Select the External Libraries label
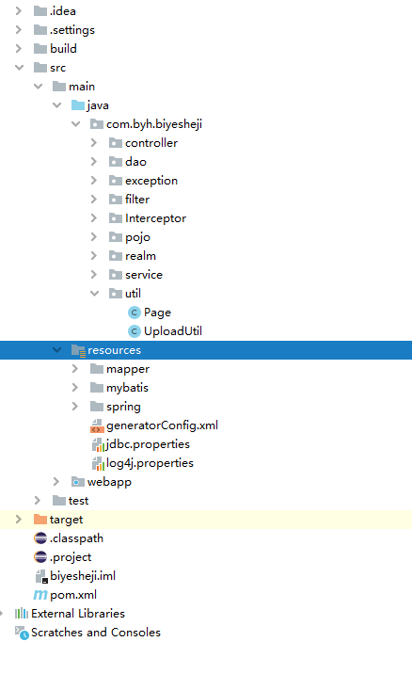Viewport: 412px width, 690px height. click(78, 614)
